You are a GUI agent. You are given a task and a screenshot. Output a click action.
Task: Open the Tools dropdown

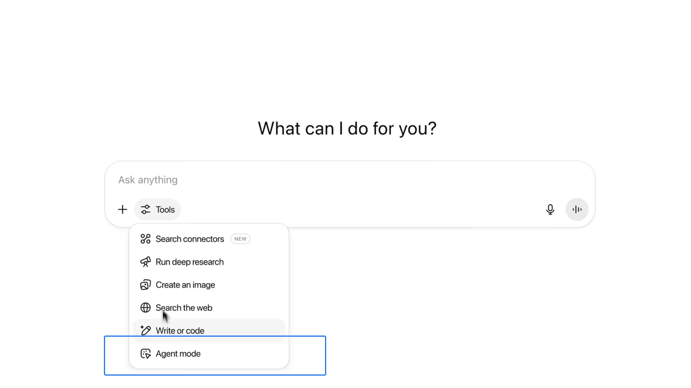(158, 209)
